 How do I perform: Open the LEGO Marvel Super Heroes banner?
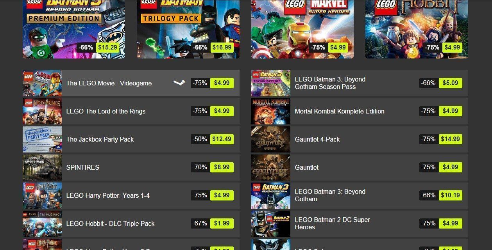[x=302, y=29]
